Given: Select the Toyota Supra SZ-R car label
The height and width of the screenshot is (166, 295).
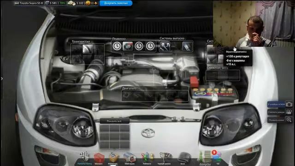Looking at the screenshot, I should (29, 3).
